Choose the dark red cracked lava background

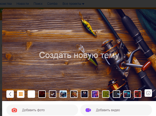tap(42, 94)
